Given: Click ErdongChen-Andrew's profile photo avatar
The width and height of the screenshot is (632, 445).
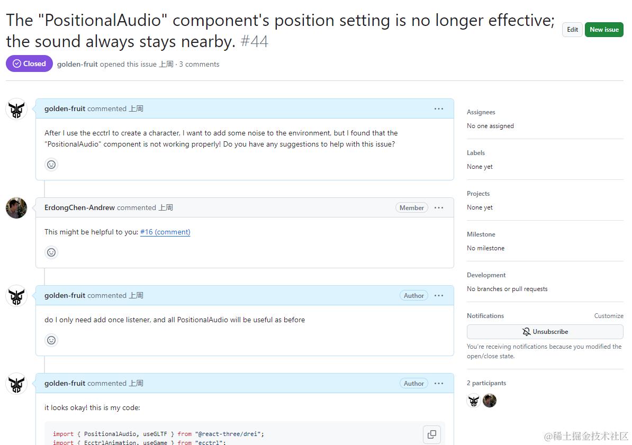Looking at the screenshot, I should coord(16,208).
